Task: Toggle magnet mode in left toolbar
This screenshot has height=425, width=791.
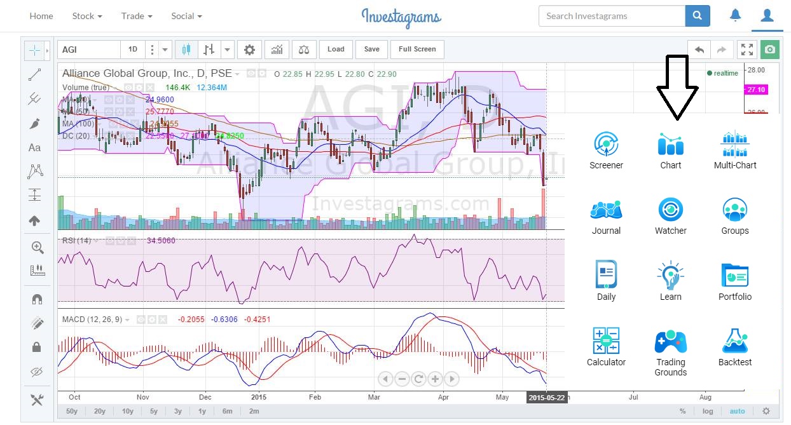Action: (x=37, y=298)
